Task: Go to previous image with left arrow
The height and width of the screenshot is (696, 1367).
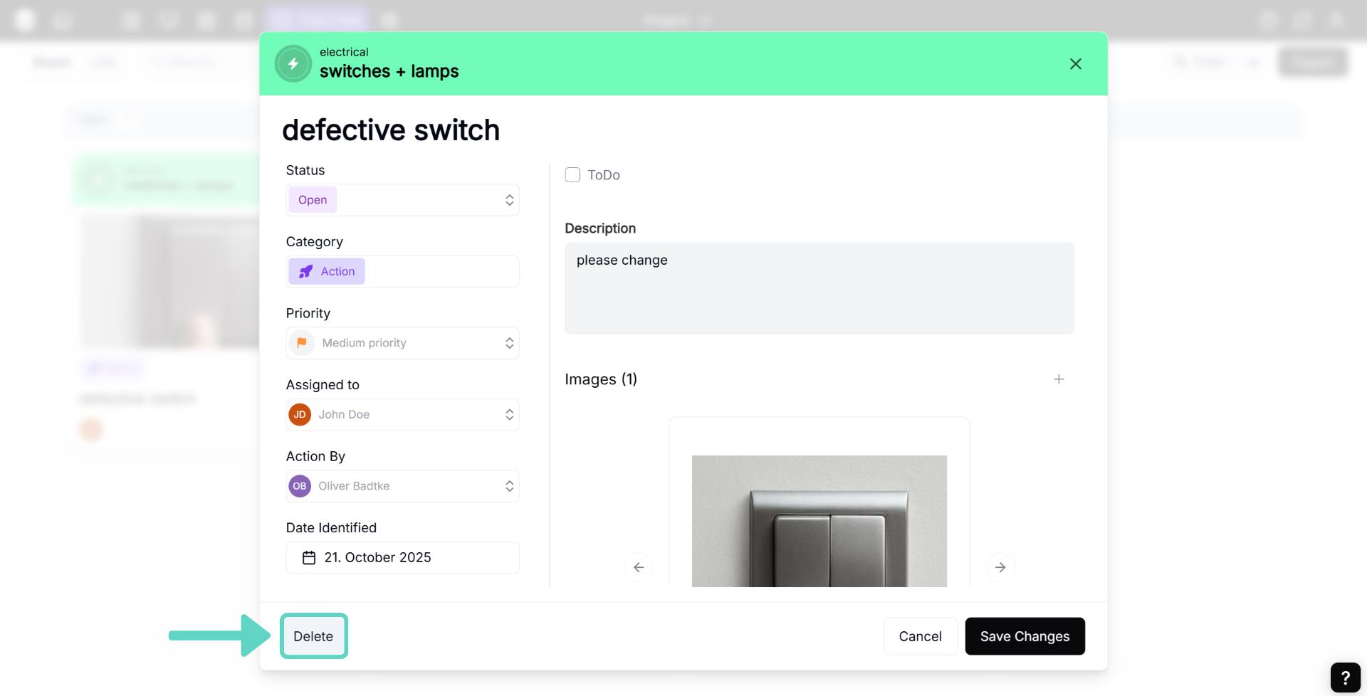Action: point(639,567)
